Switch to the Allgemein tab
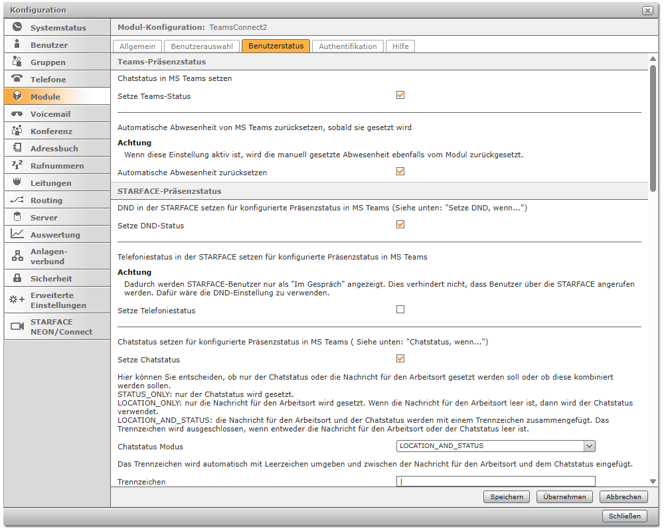Image resolution: width=664 pixels, height=531 pixels. pos(137,46)
